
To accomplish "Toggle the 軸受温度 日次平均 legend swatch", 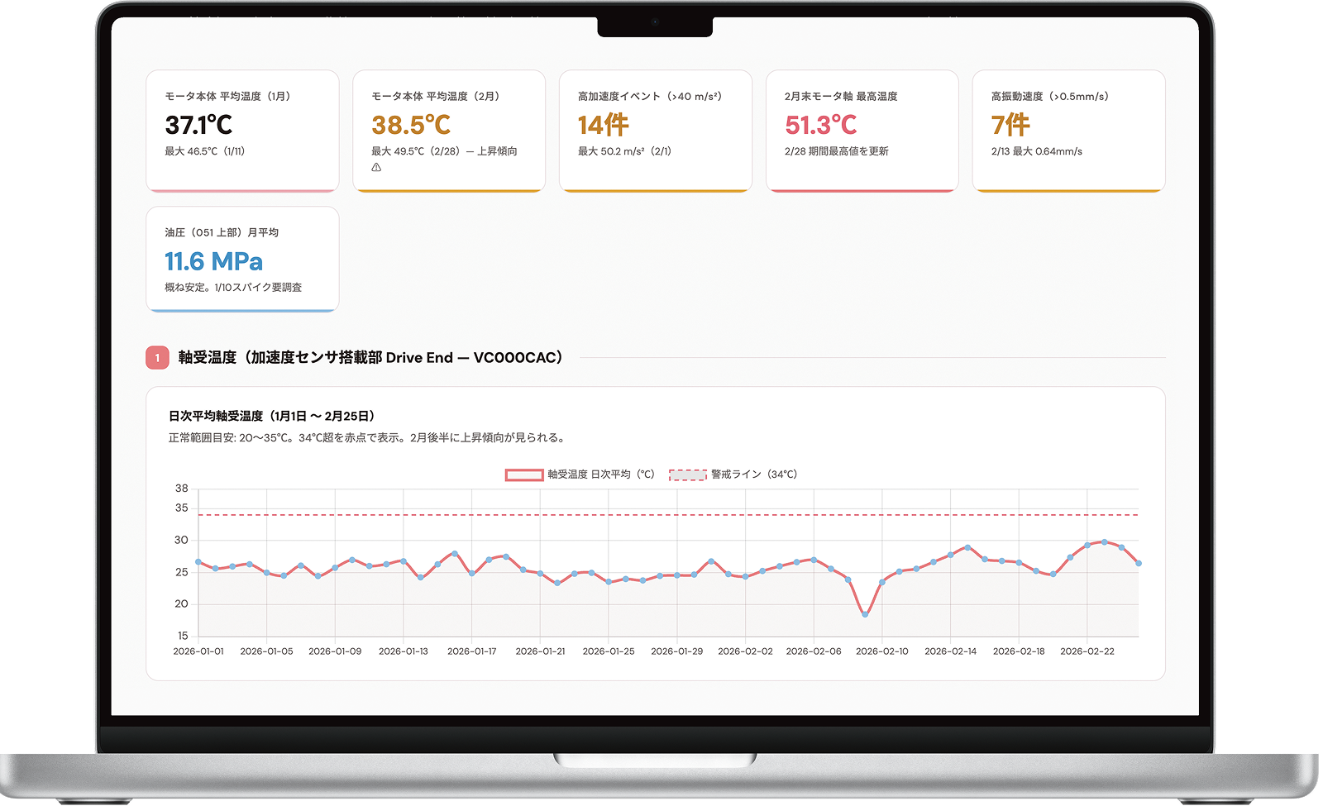I will coord(524,475).
